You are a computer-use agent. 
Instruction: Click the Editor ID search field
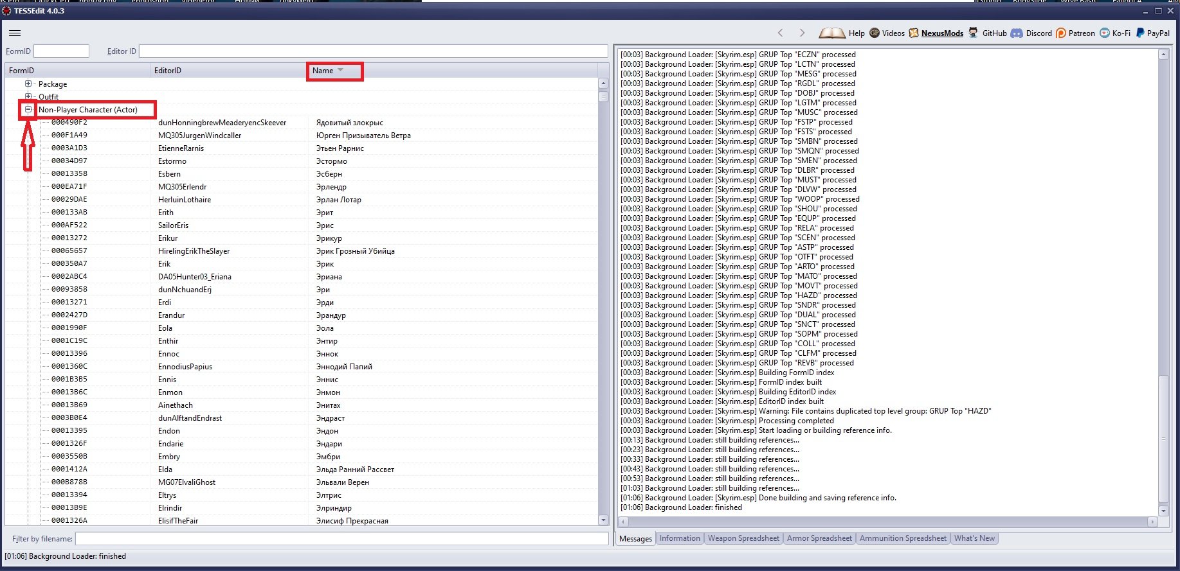(373, 51)
